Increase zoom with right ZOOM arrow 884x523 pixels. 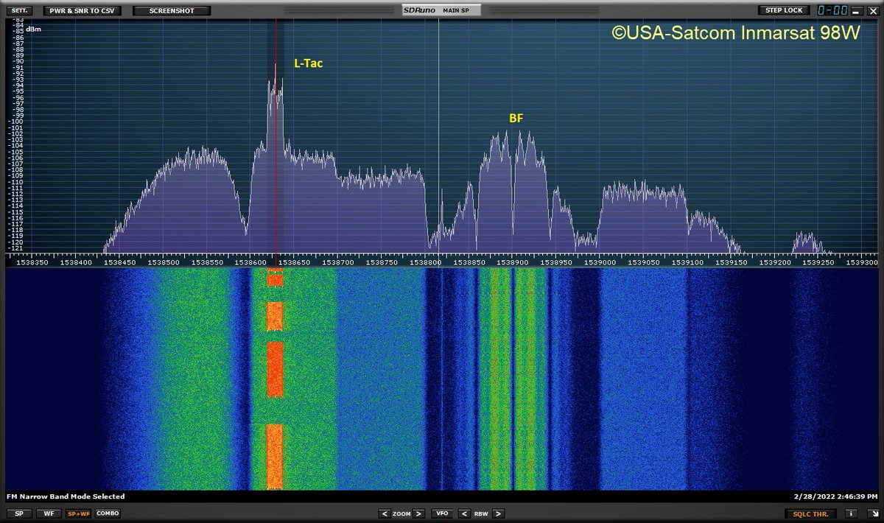[419, 513]
